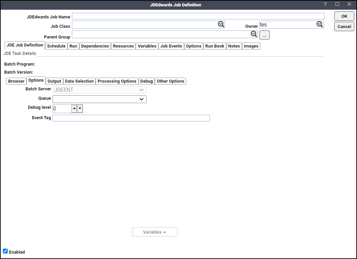Select the Options sub-tab next to Browser
This screenshot has height=259, width=357.
pyautogui.click(x=36, y=80)
